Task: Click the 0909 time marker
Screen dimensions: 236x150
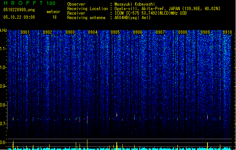Action: 205,32
